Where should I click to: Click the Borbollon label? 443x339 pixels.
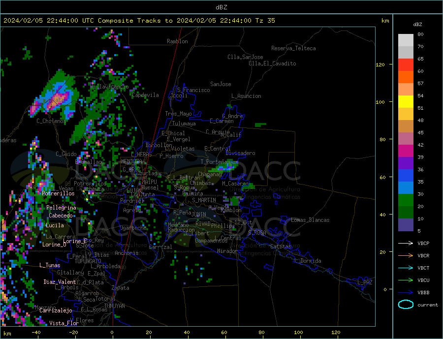pyautogui.click(x=159, y=145)
